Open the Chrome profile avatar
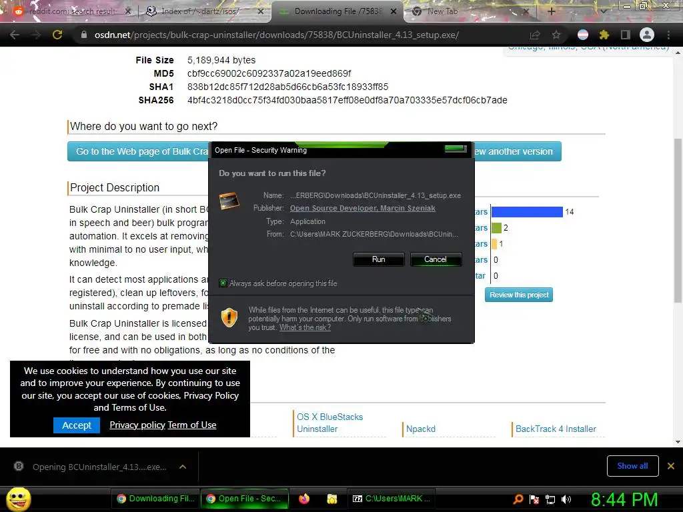The height and width of the screenshot is (512, 683). [647, 35]
